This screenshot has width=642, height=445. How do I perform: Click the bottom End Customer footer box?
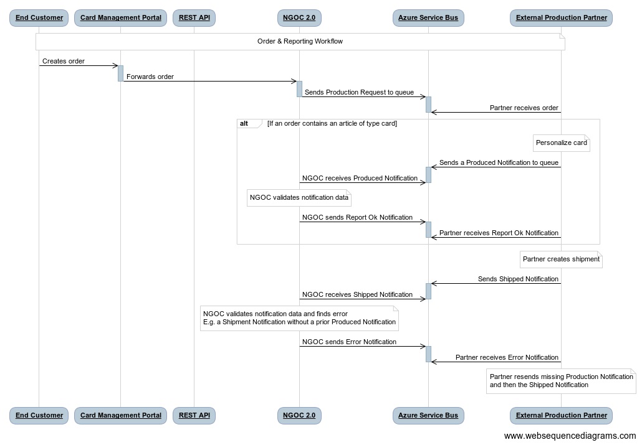(39, 415)
